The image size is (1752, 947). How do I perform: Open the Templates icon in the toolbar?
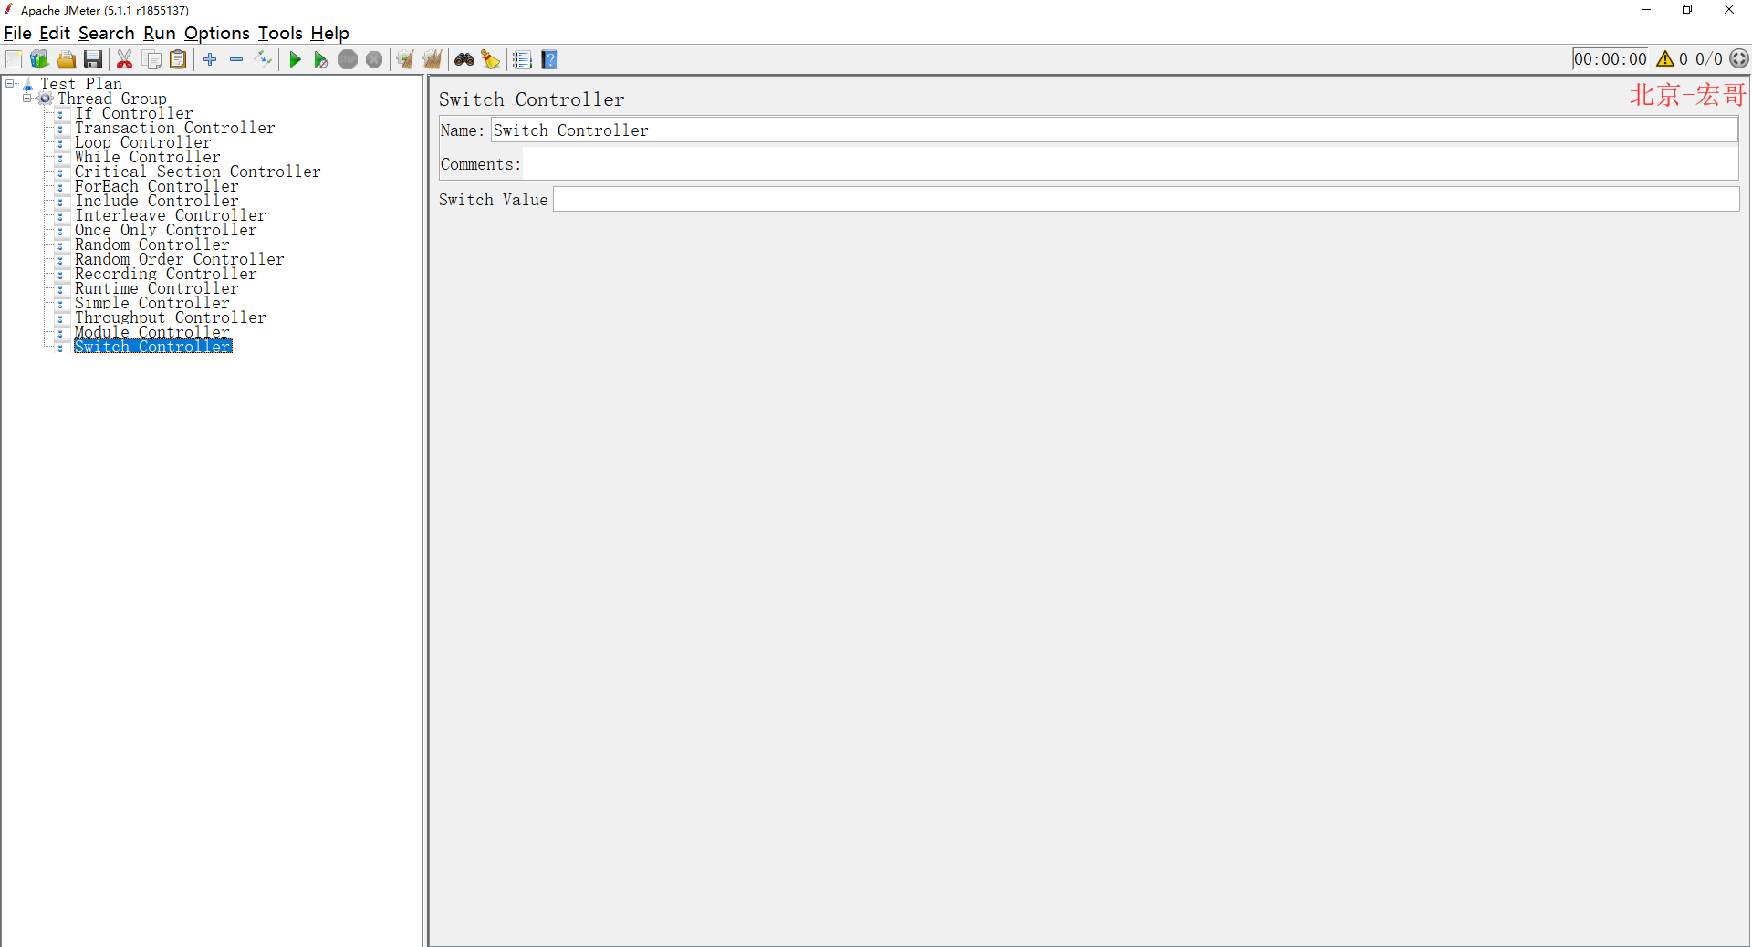39,59
